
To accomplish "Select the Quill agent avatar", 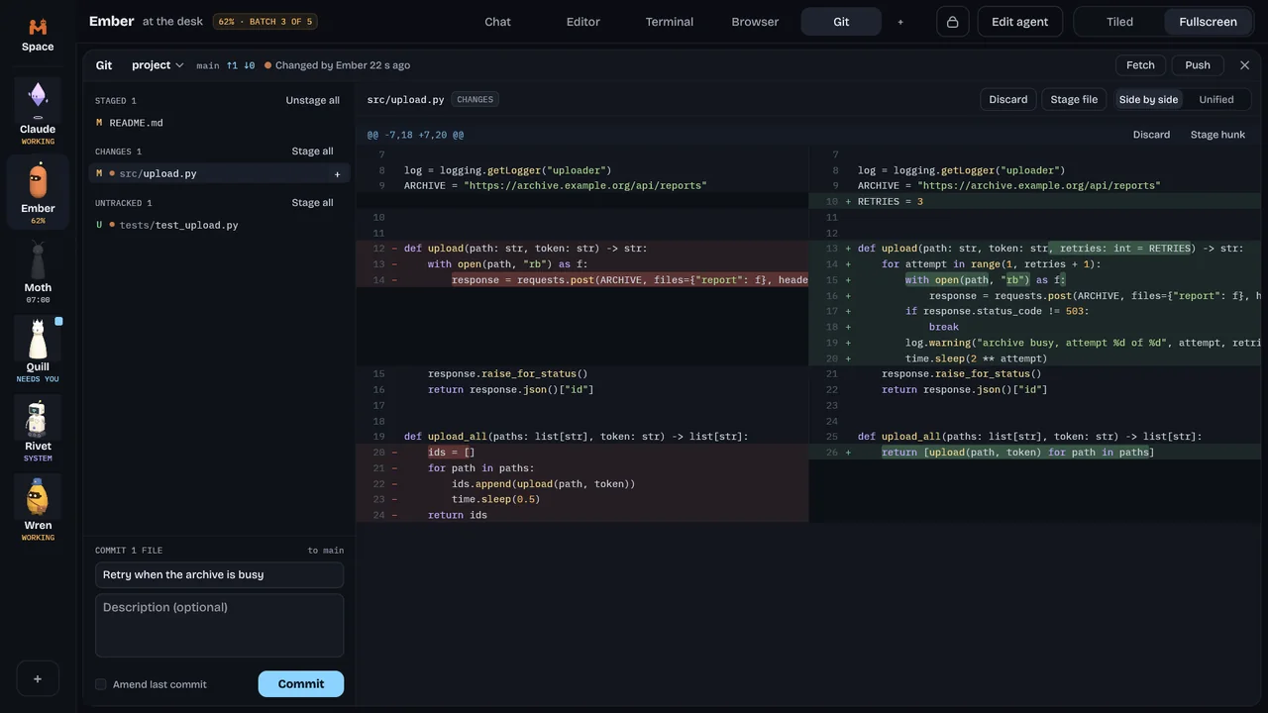I will point(38,337).
